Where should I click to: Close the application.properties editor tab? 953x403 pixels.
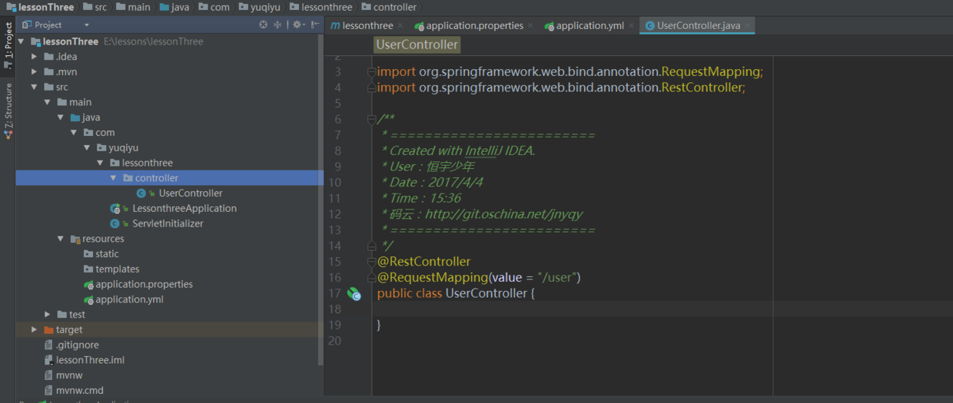[531, 26]
